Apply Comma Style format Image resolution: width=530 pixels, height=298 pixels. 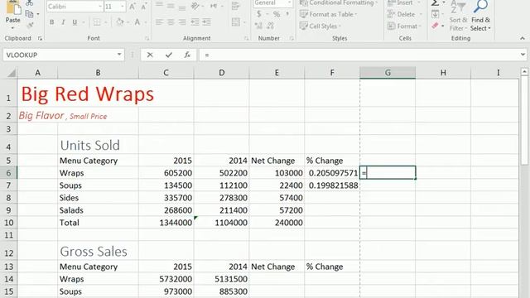coord(287,14)
